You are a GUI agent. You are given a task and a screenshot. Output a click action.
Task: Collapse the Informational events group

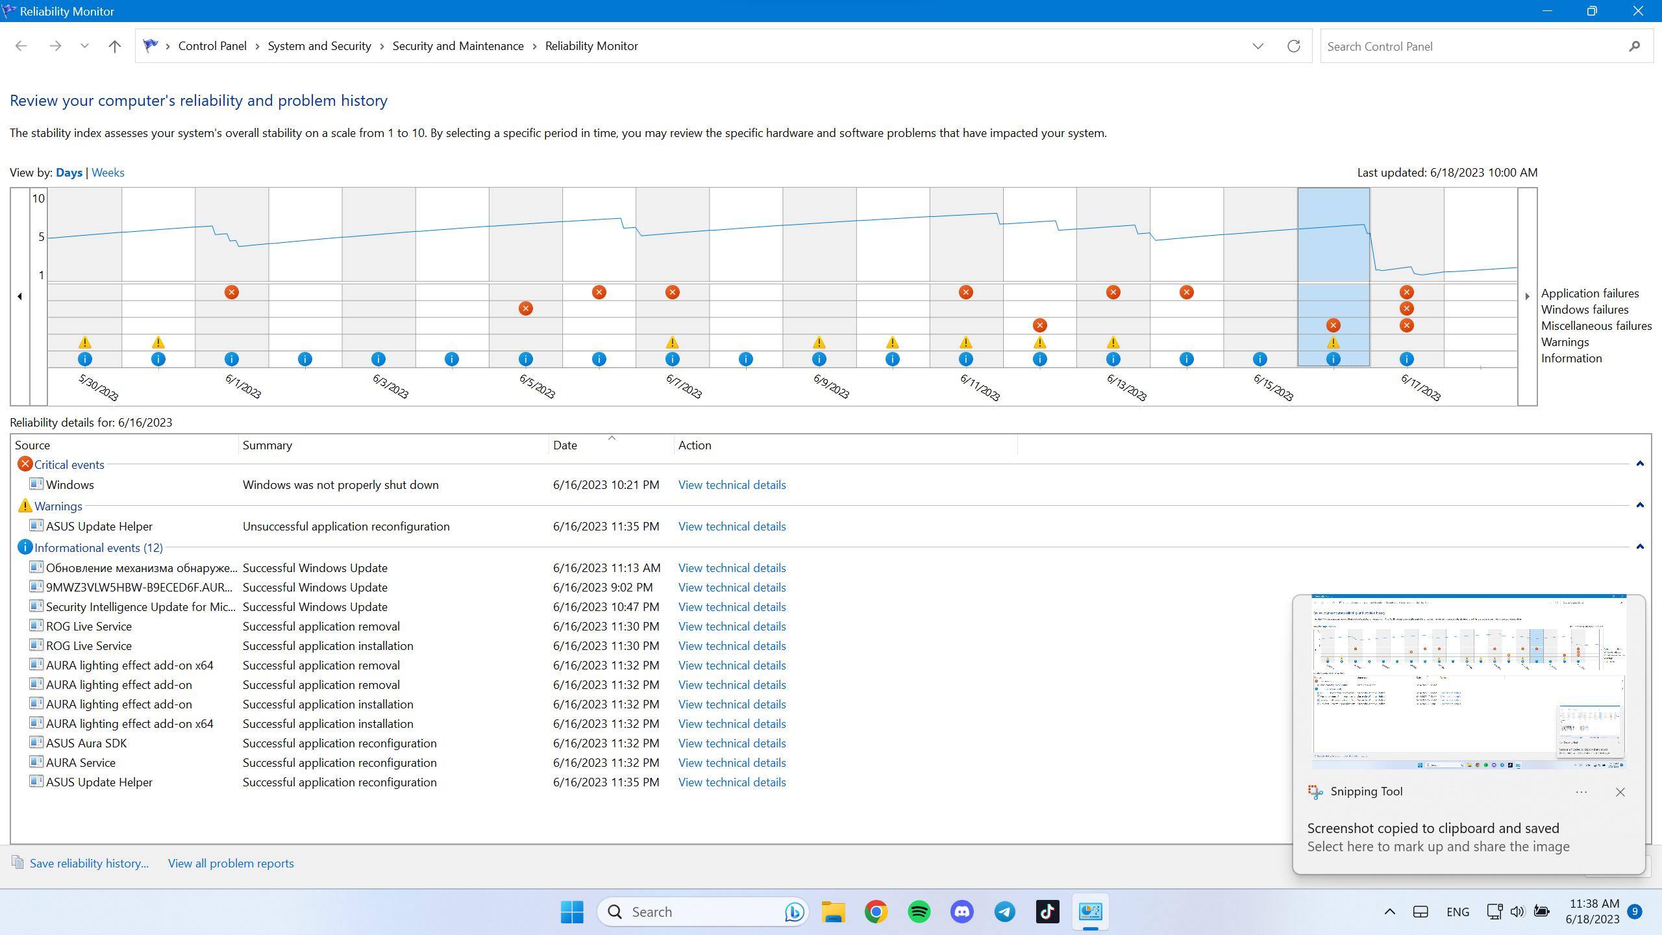pyautogui.click(x=1639, y=547)
